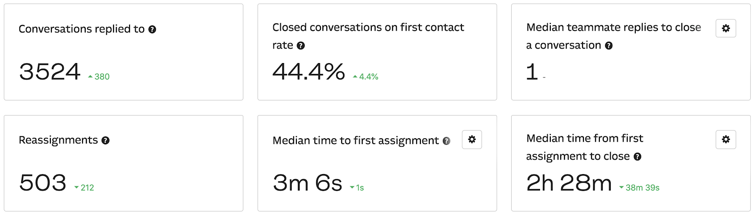Click the Reassignments help question mark
754x215 pixels.
(106, 140)
